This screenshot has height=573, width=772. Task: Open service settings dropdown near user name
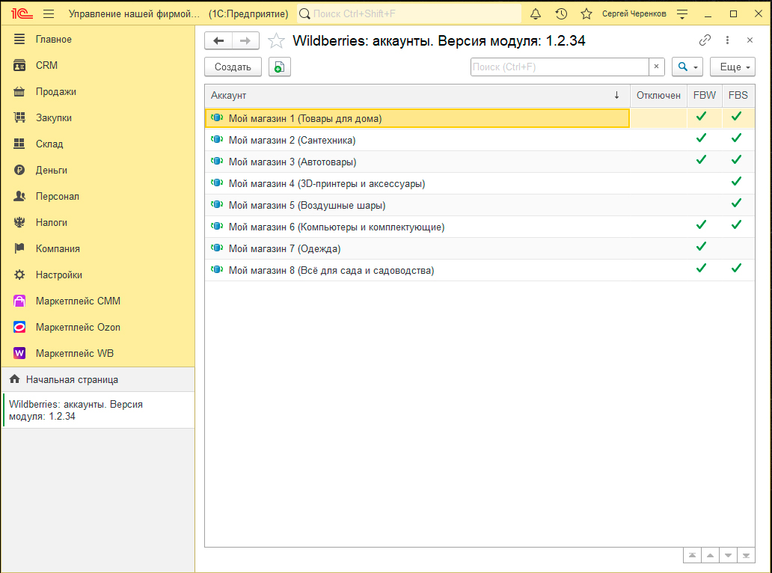[681, 14]
